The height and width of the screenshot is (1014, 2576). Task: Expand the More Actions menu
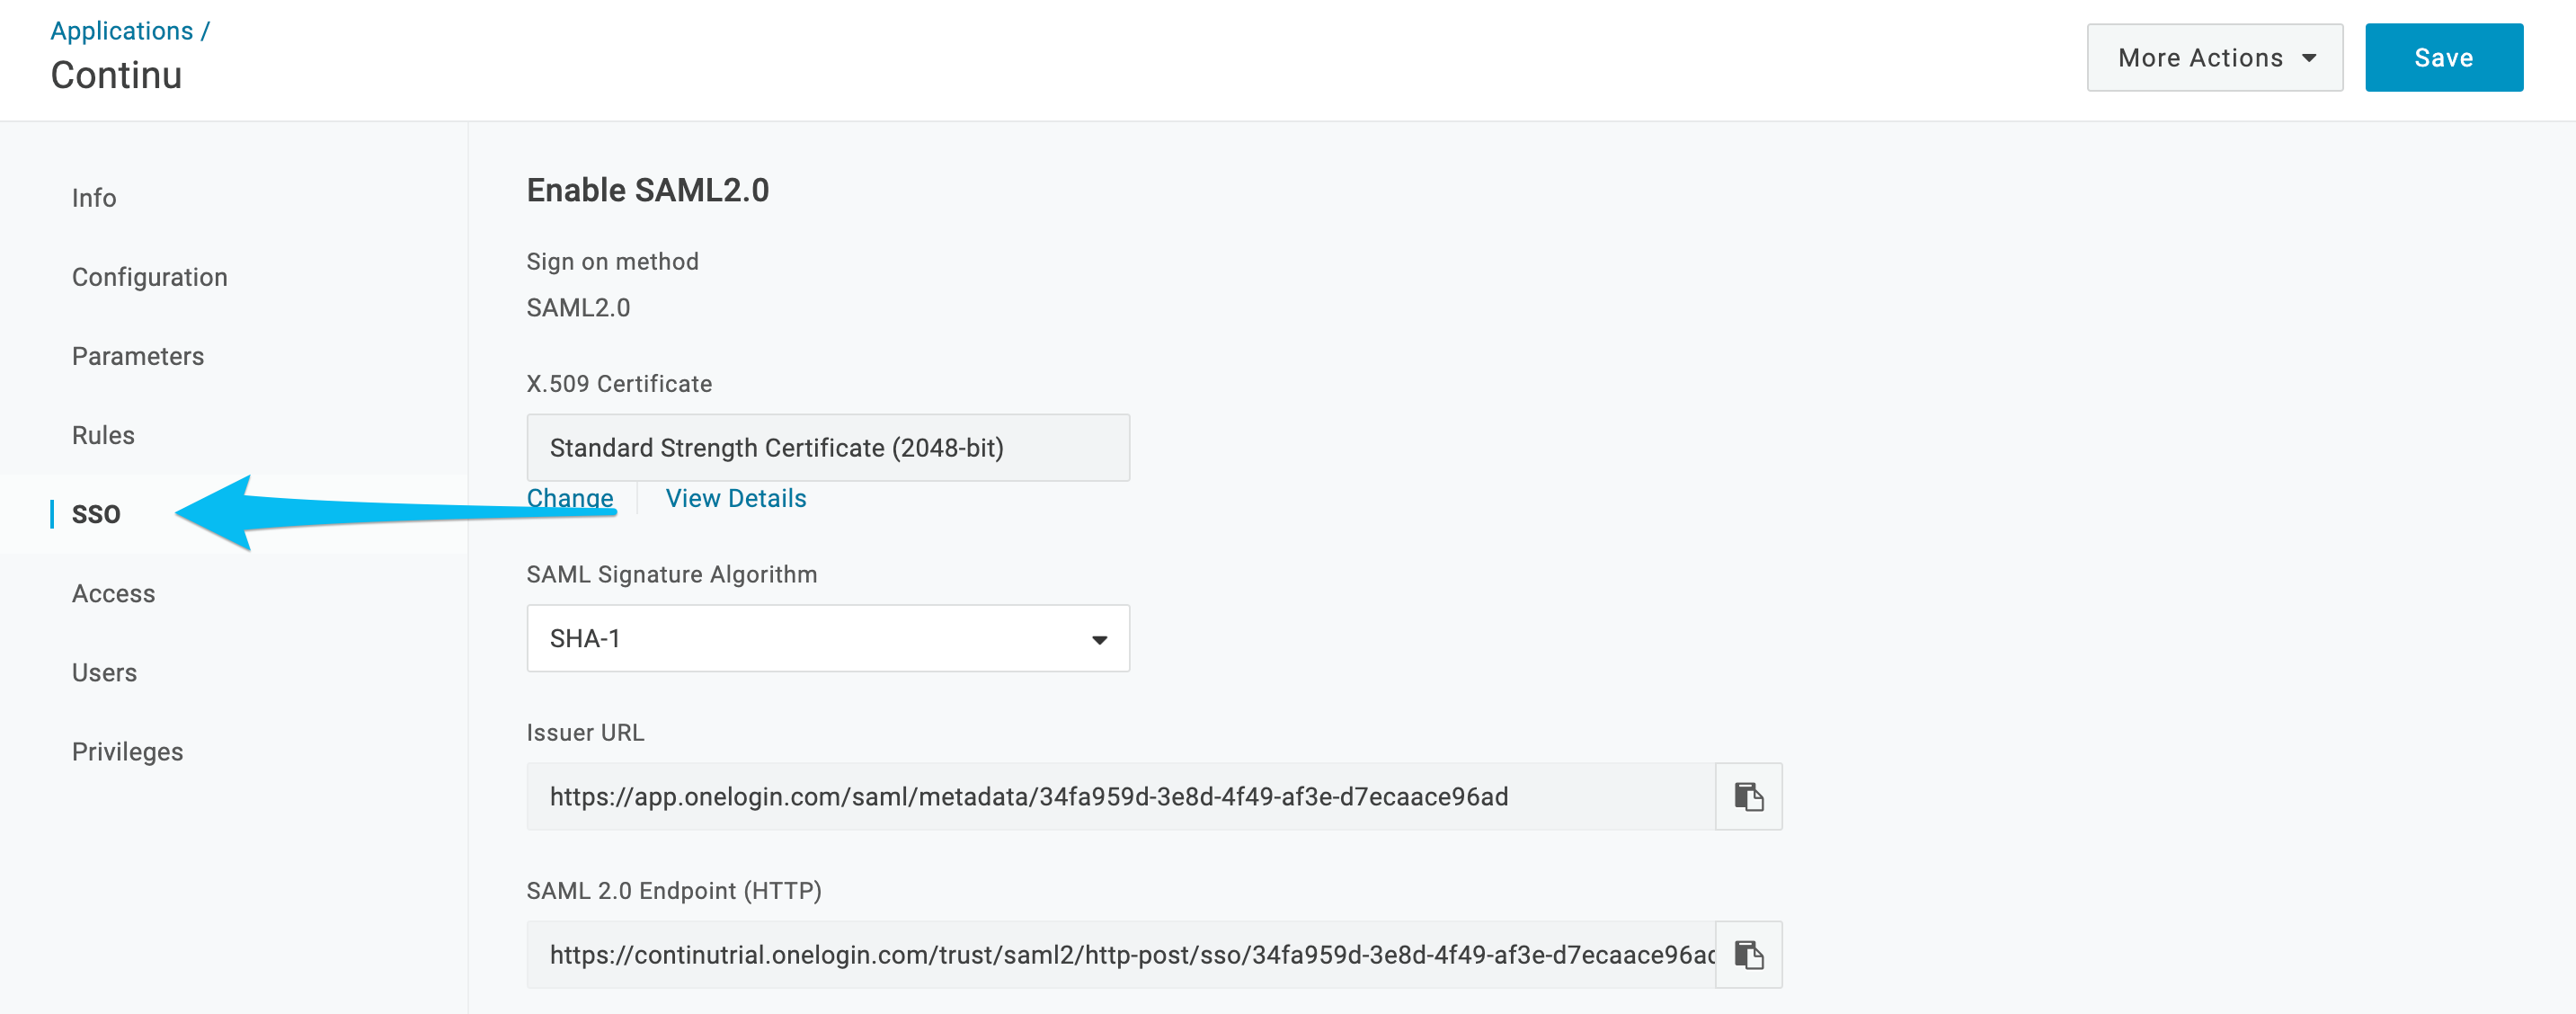[x=2214, y=58]
